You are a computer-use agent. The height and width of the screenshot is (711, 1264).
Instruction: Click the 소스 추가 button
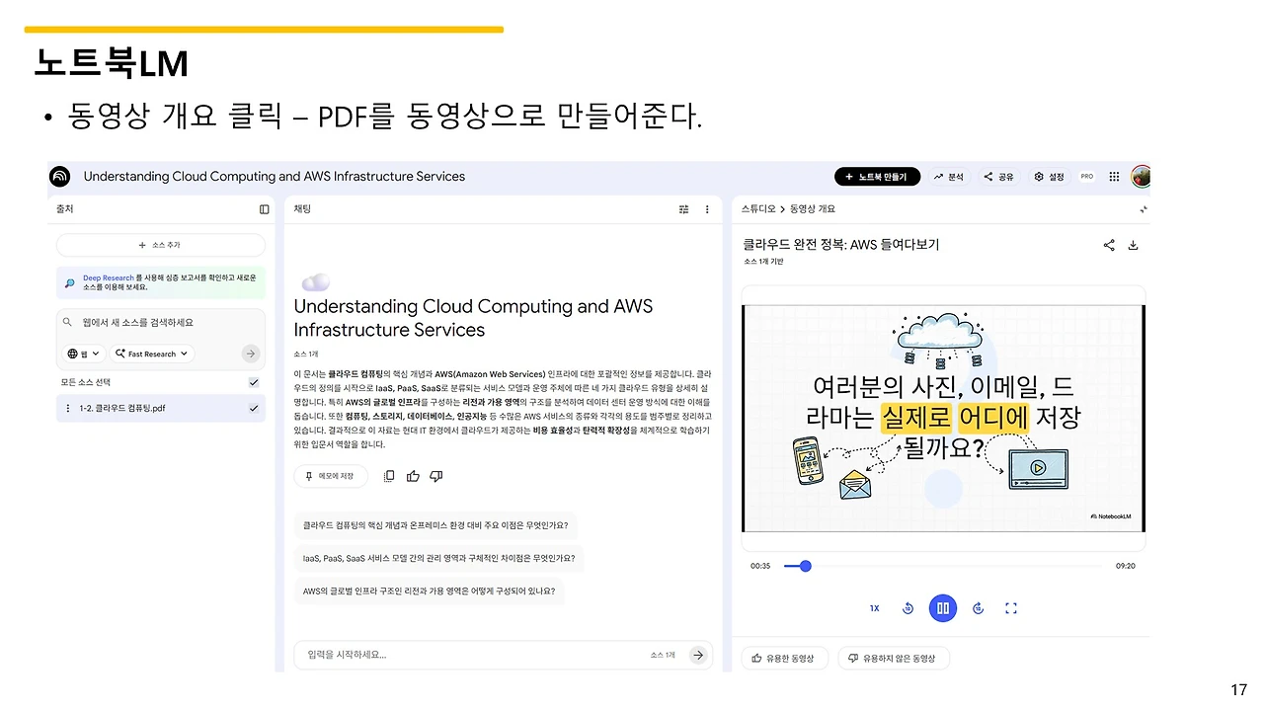click(x=161, y=245)
